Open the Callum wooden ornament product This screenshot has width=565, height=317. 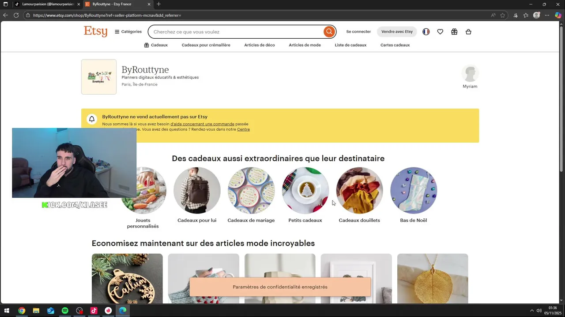click(x=127, y=278)
